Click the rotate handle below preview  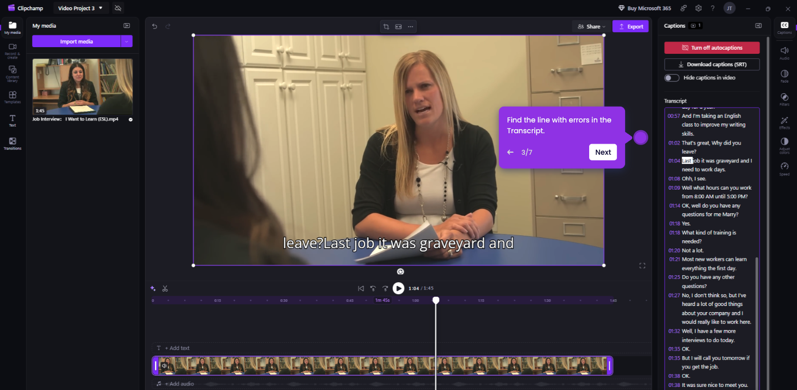click(x=400, y=272)
